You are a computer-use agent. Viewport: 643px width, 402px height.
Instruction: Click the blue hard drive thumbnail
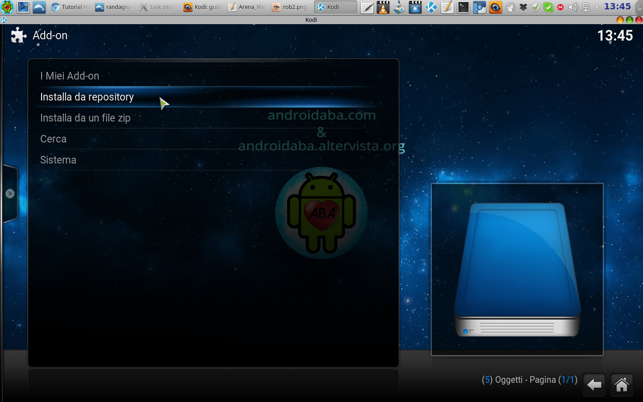click(x=517, y=269)
